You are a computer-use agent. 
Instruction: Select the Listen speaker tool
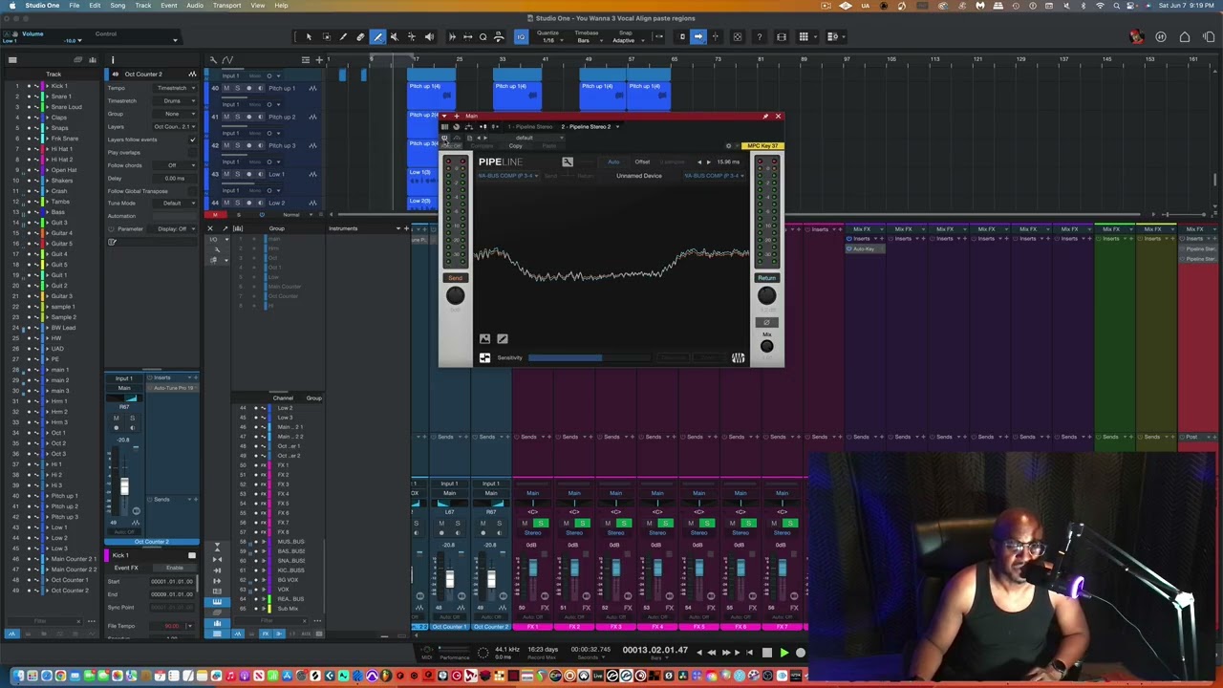point(429,37)
